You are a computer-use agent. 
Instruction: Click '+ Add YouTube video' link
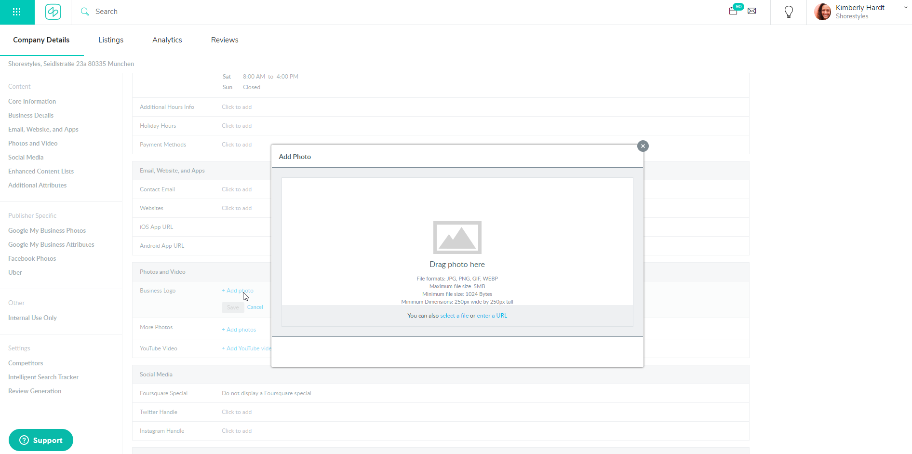(246, 348)
